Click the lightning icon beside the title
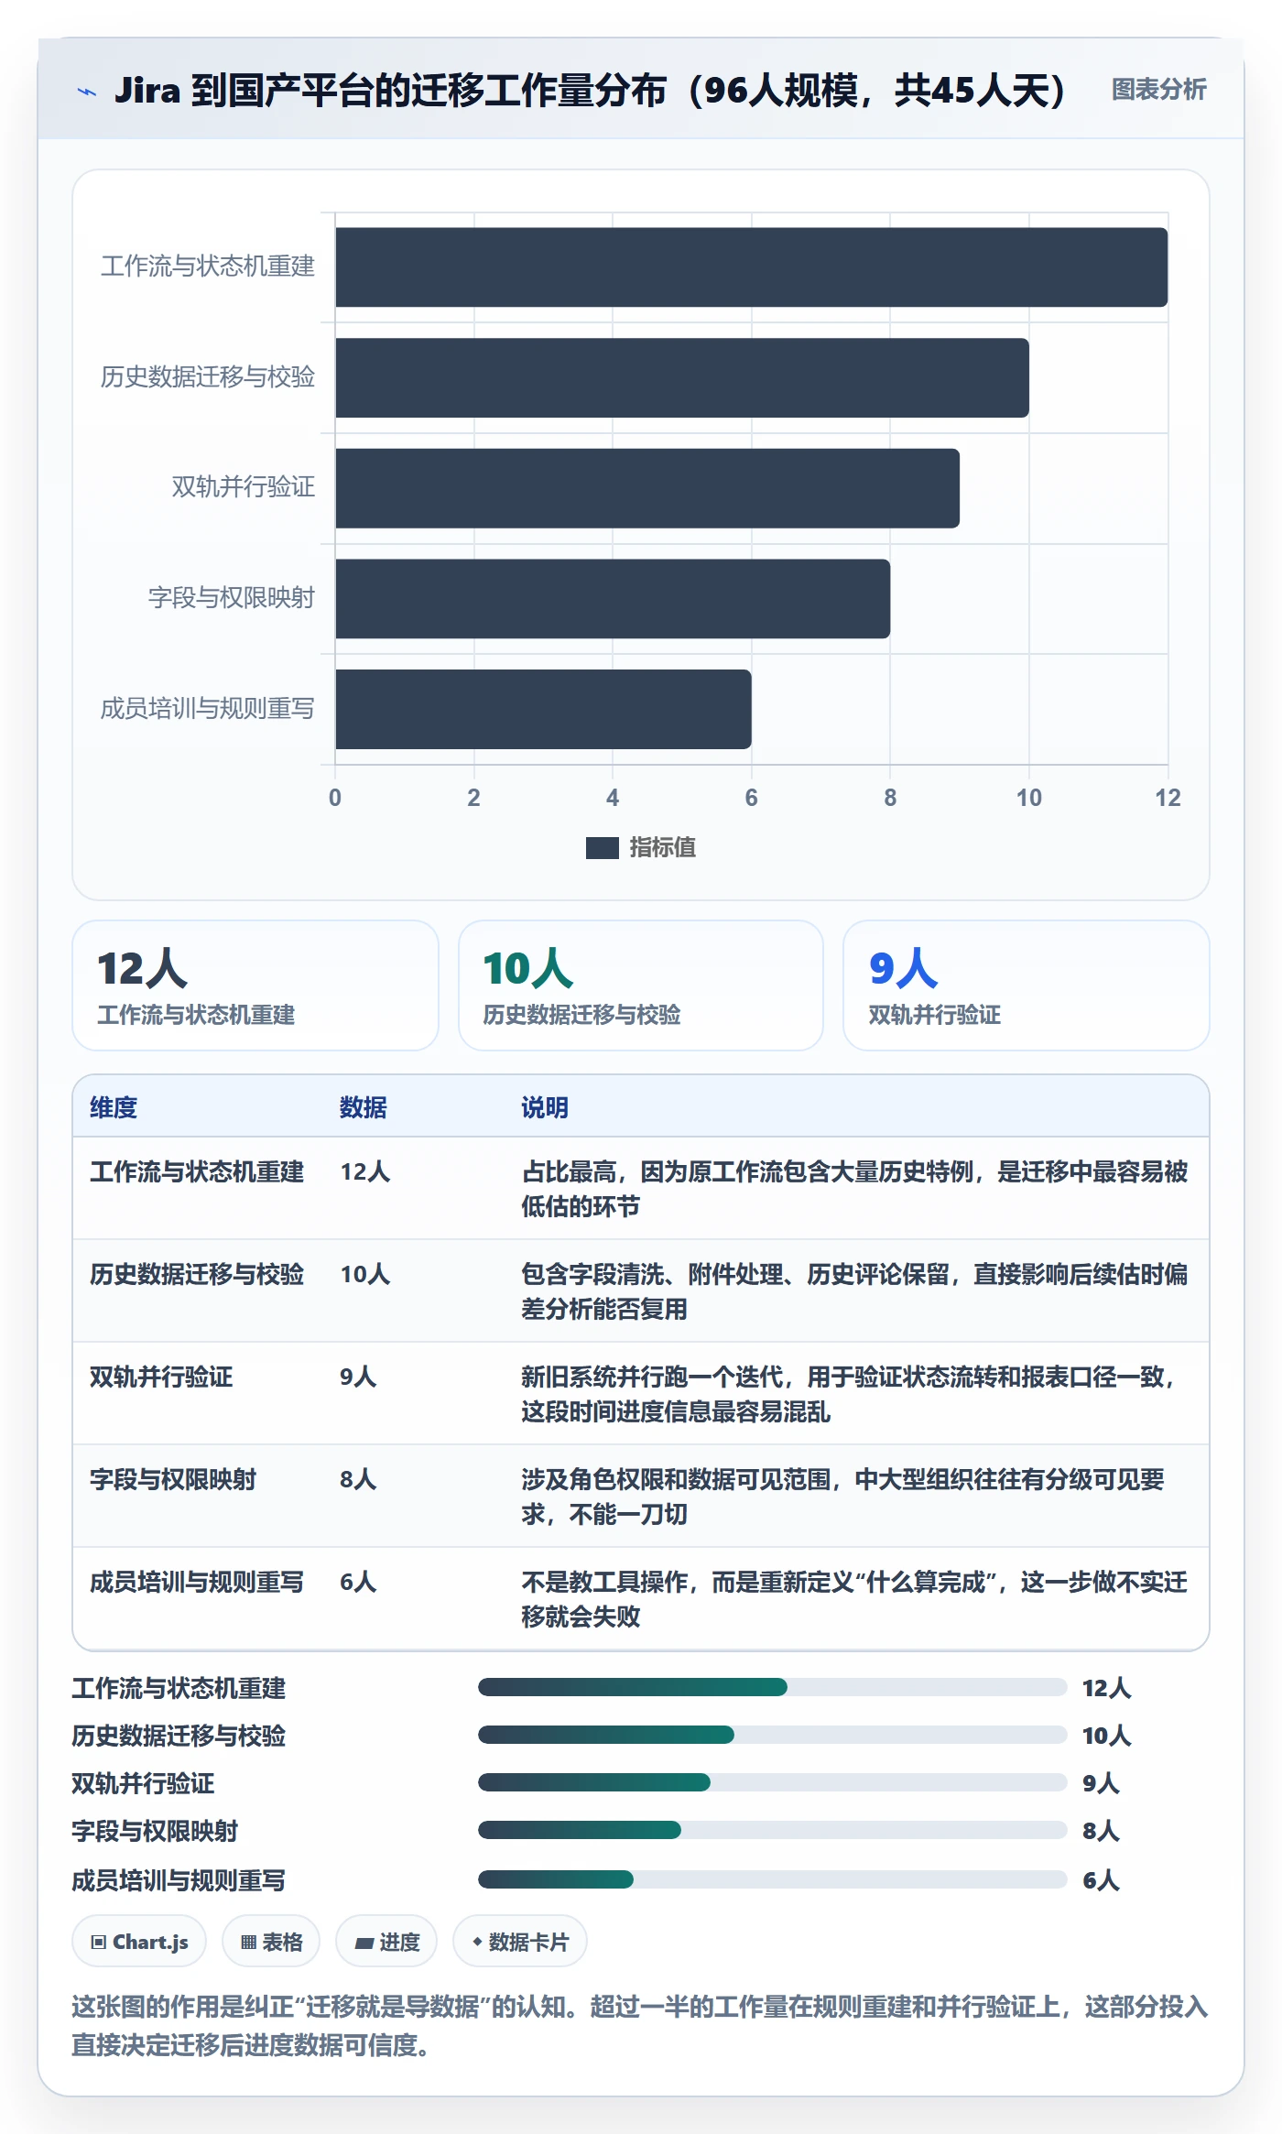The width and height of the screenshot is (1282, 2134). click(x=87, y=91)
